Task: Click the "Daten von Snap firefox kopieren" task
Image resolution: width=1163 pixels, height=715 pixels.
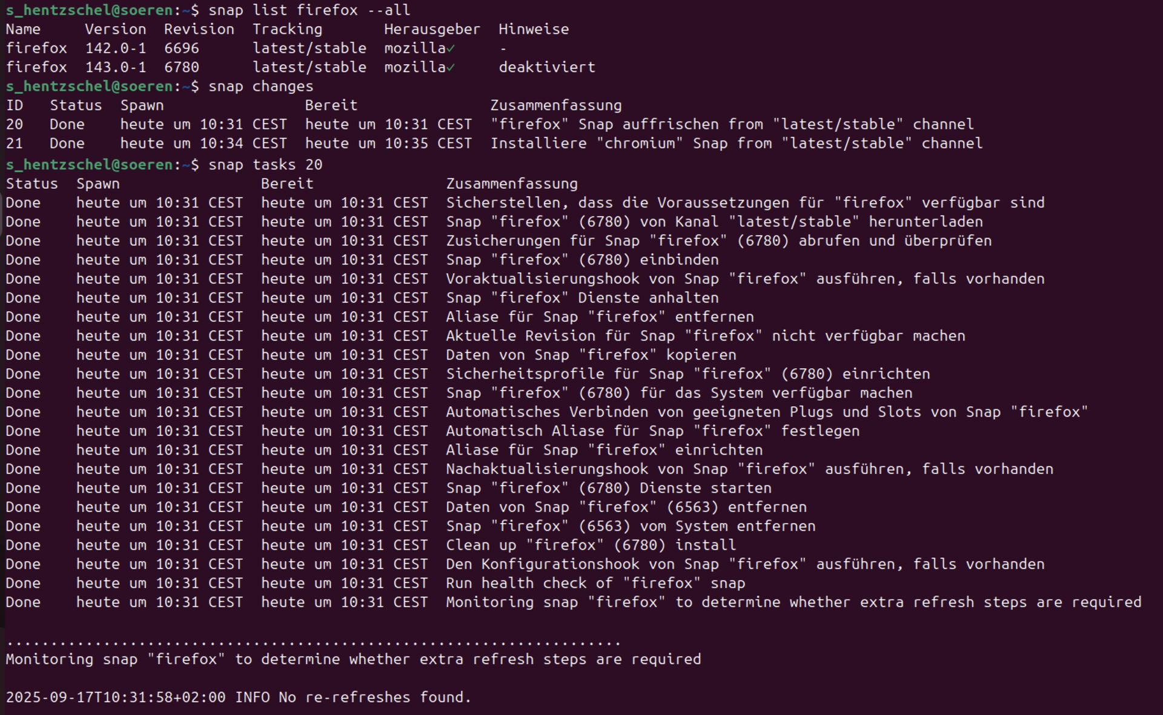Action: (591, 355)
